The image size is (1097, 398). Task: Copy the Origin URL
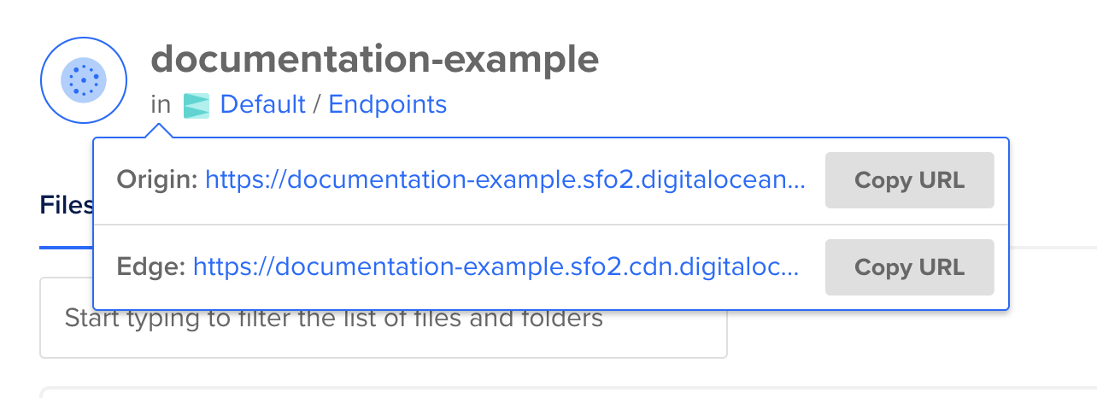909,180
